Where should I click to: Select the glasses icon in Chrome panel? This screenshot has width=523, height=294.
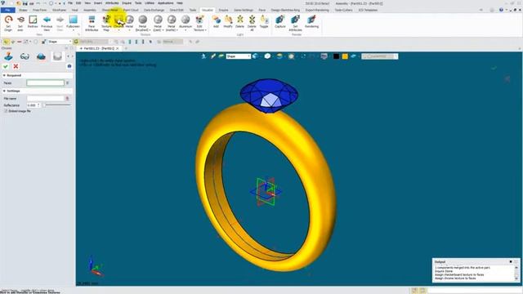pos(25,56)
